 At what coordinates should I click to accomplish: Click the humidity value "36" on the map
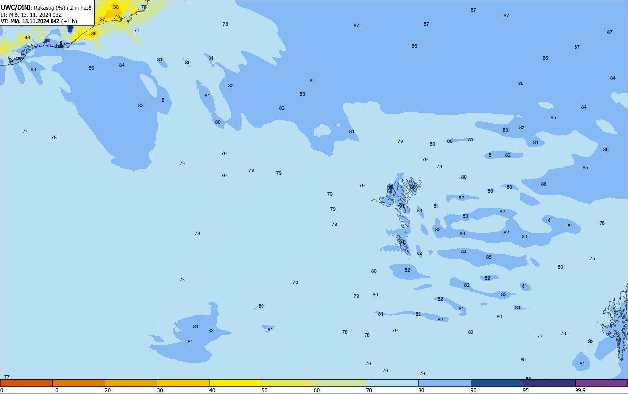pyautogui.click(x=94, y=34)
